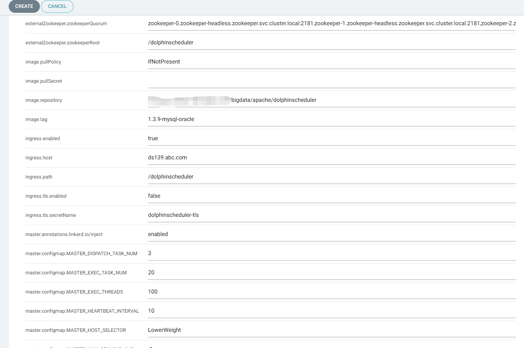
Task: Click the image.repository value field
Action: click(331, 100)
